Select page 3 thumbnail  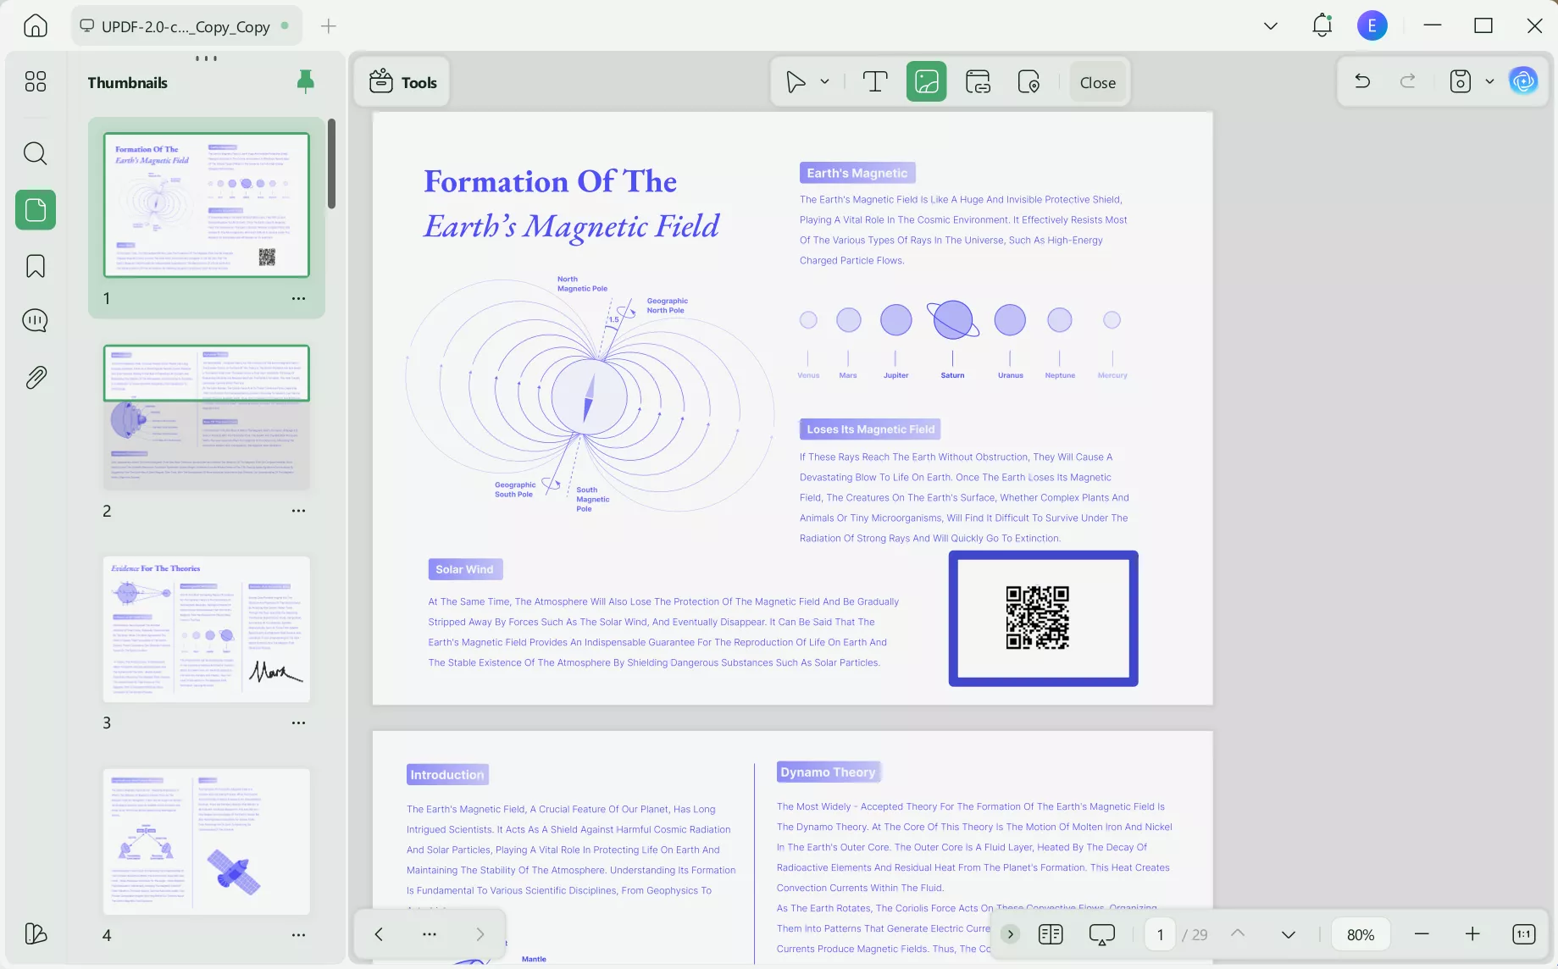pos(206,629)
